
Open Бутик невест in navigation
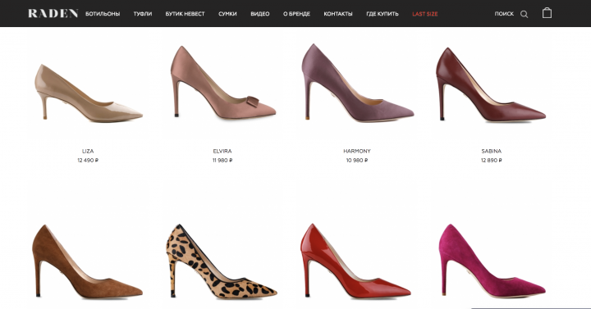click(x=185, y=14)
